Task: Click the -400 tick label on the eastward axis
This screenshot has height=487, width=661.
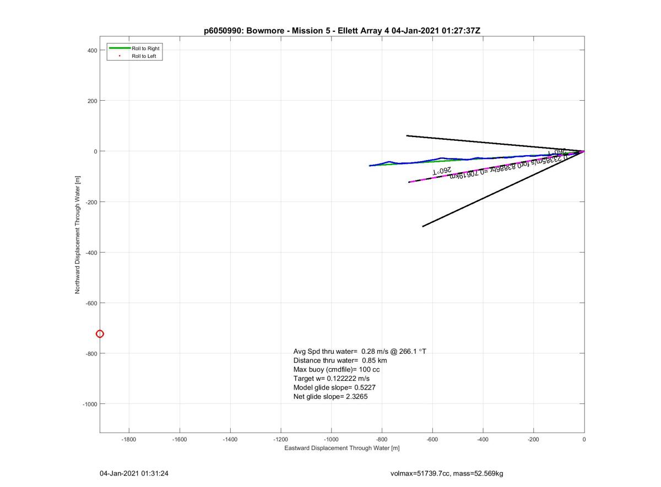Action: click(x=483, y=440)
